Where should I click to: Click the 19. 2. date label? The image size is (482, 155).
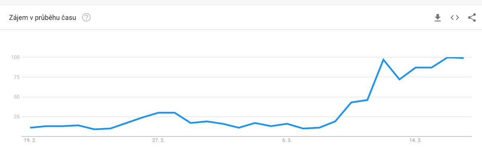tap(31, 141)
